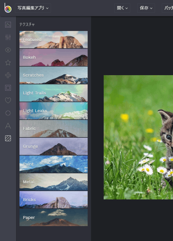Viewport: 173px width, 241px height.
Task: Open the Text letter A icon
Action: click(8, 126)
